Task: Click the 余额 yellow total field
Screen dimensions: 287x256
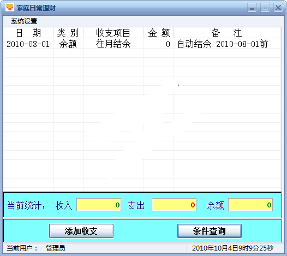Action: coord(250,205)
